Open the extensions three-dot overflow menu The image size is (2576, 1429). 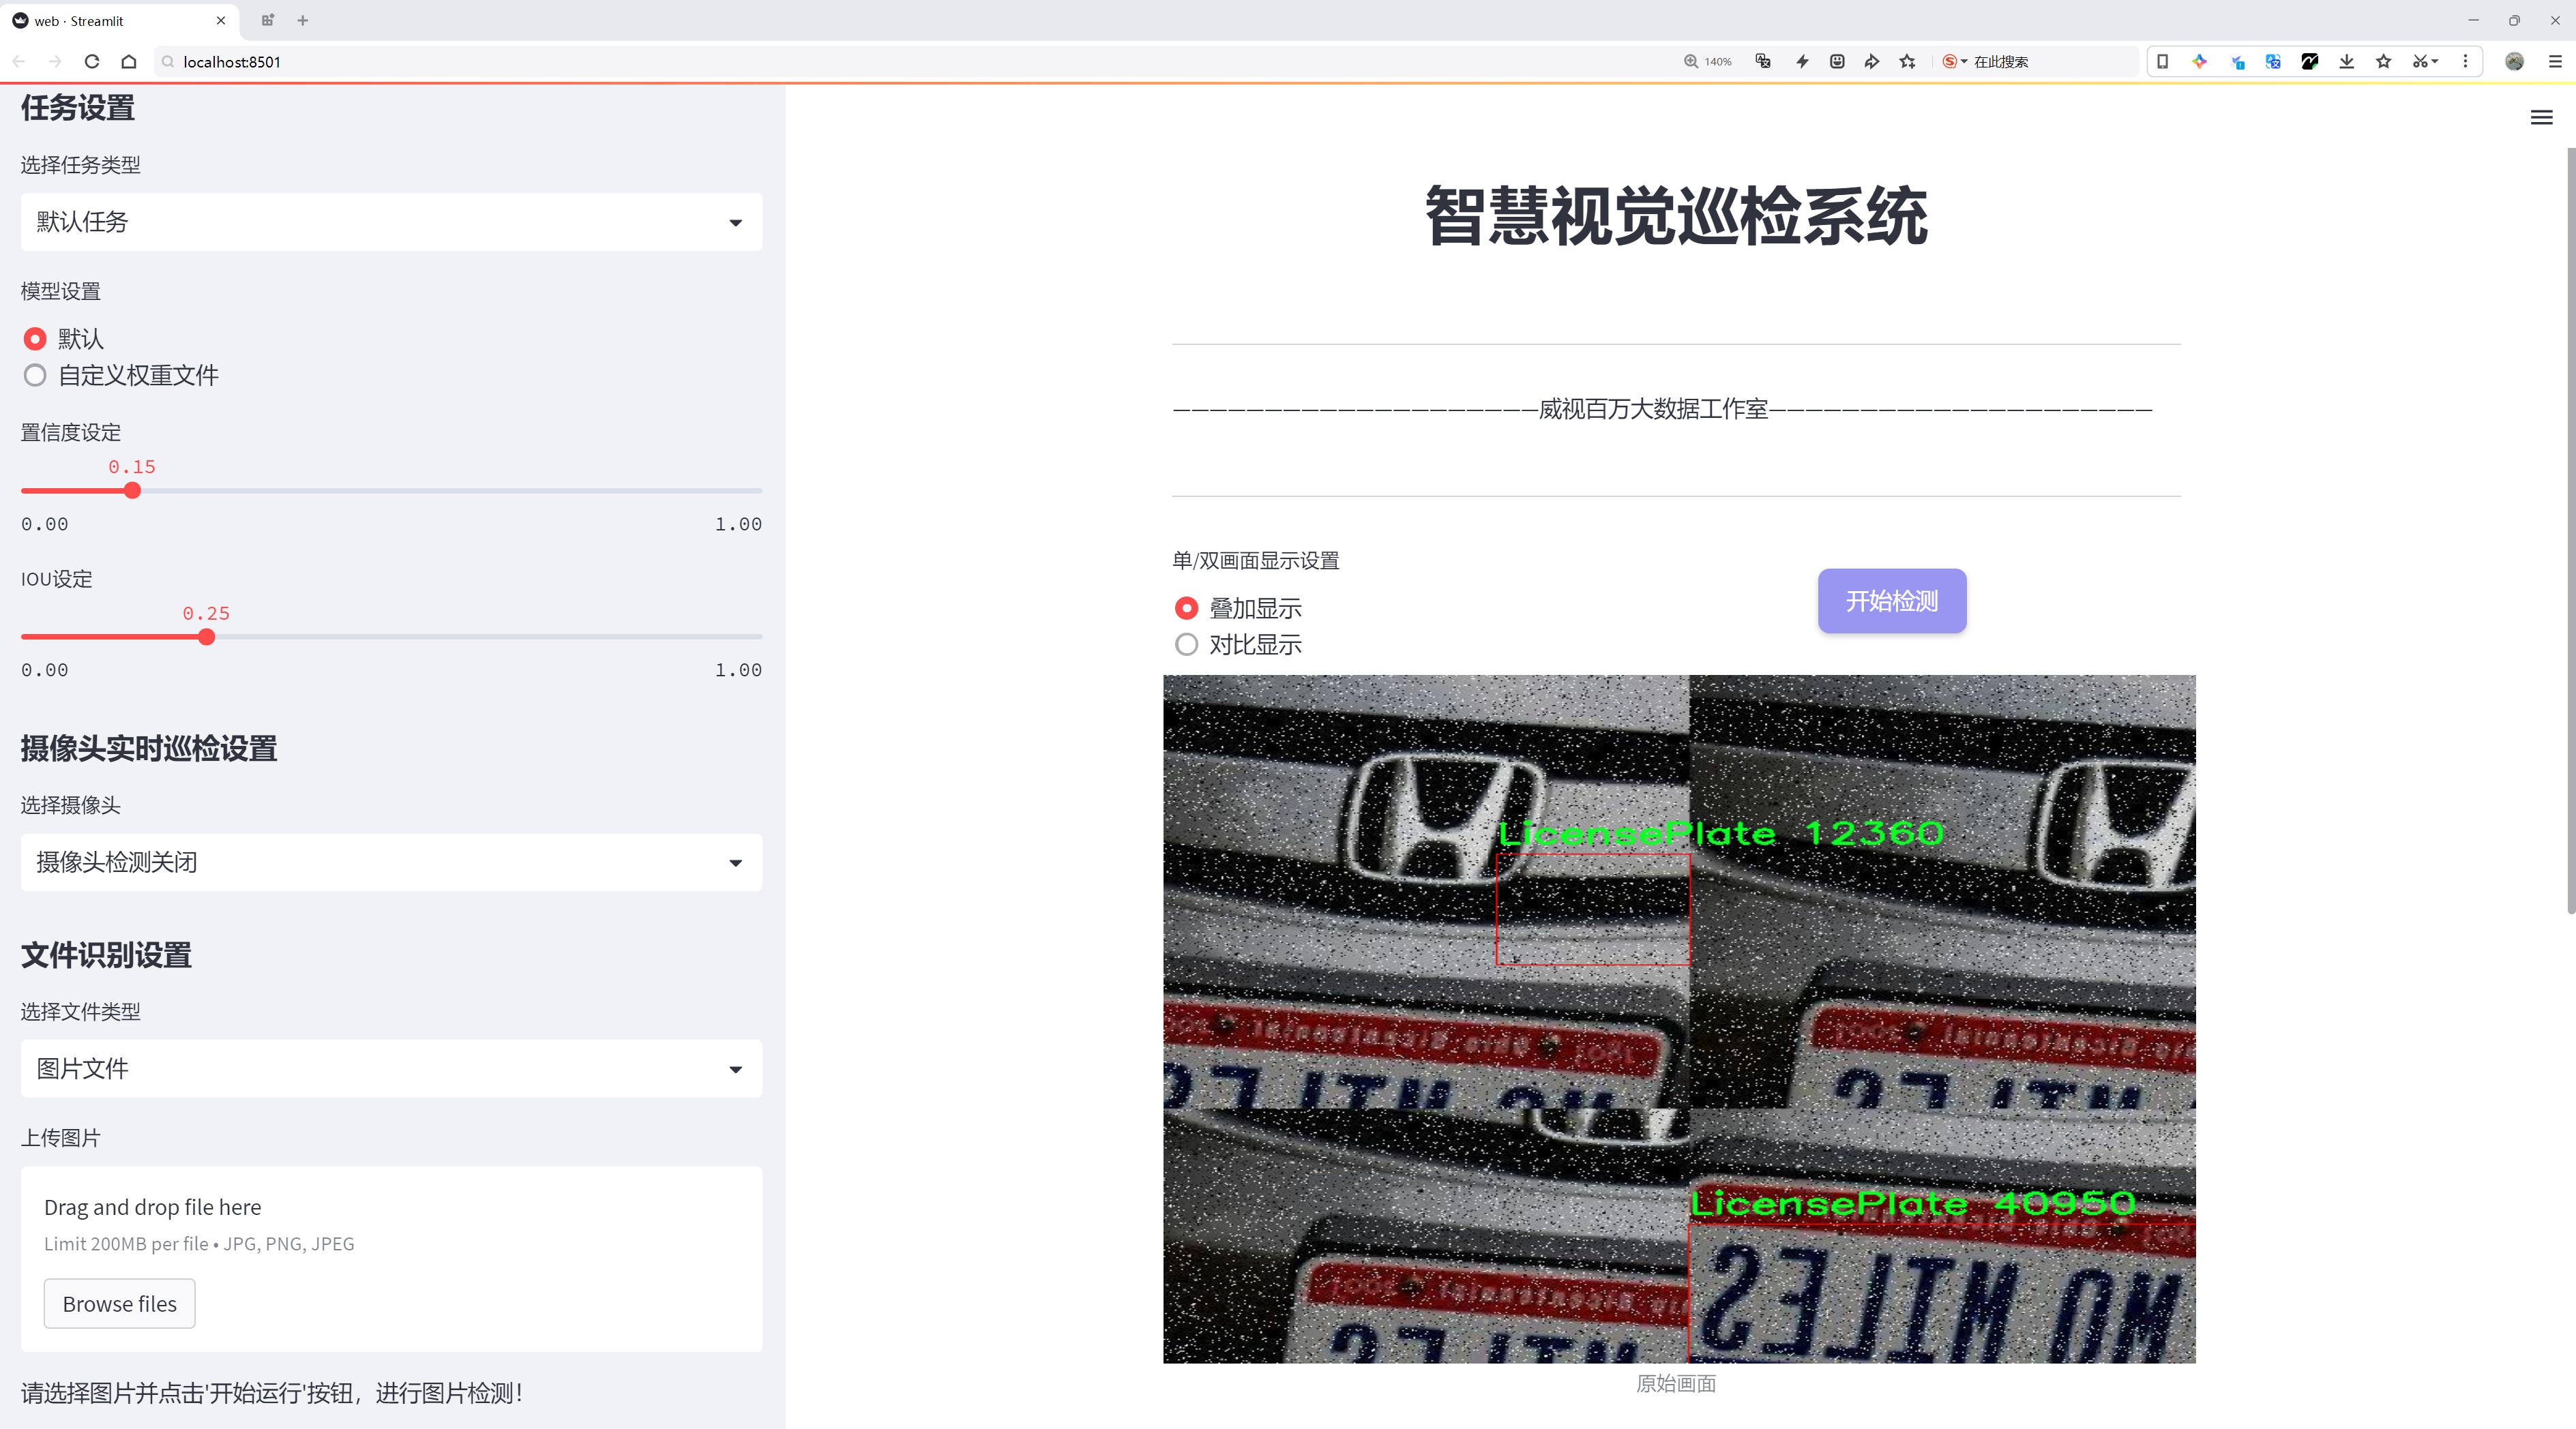click(x=2465, y=61)
